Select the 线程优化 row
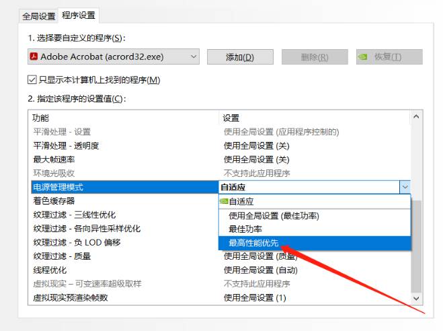 (x=220, y=270)
